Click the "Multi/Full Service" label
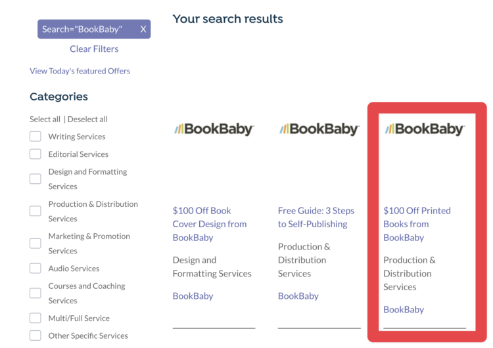The image size is (493, 348). tap(79, 318)
